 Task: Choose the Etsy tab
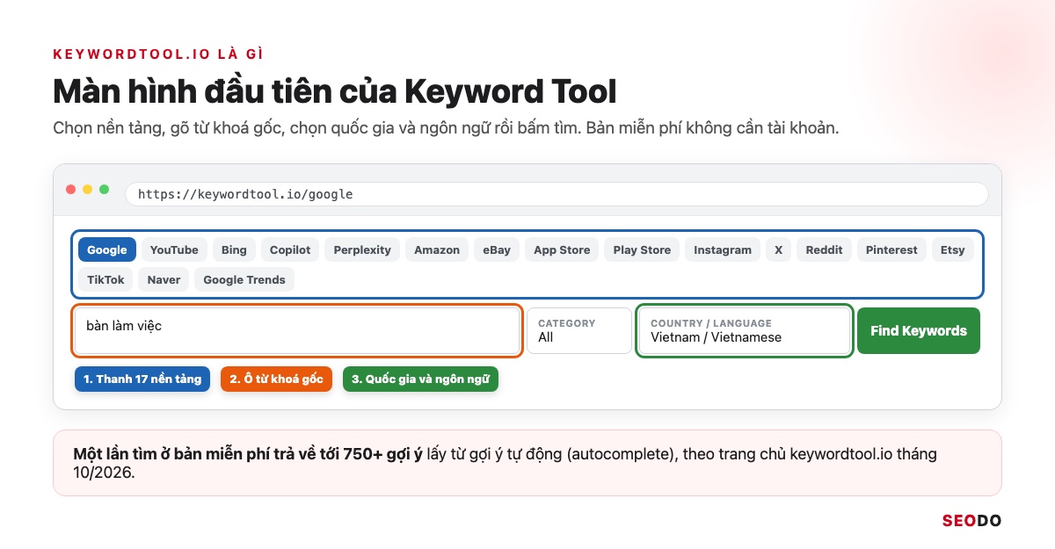click(x=952, y=249)
